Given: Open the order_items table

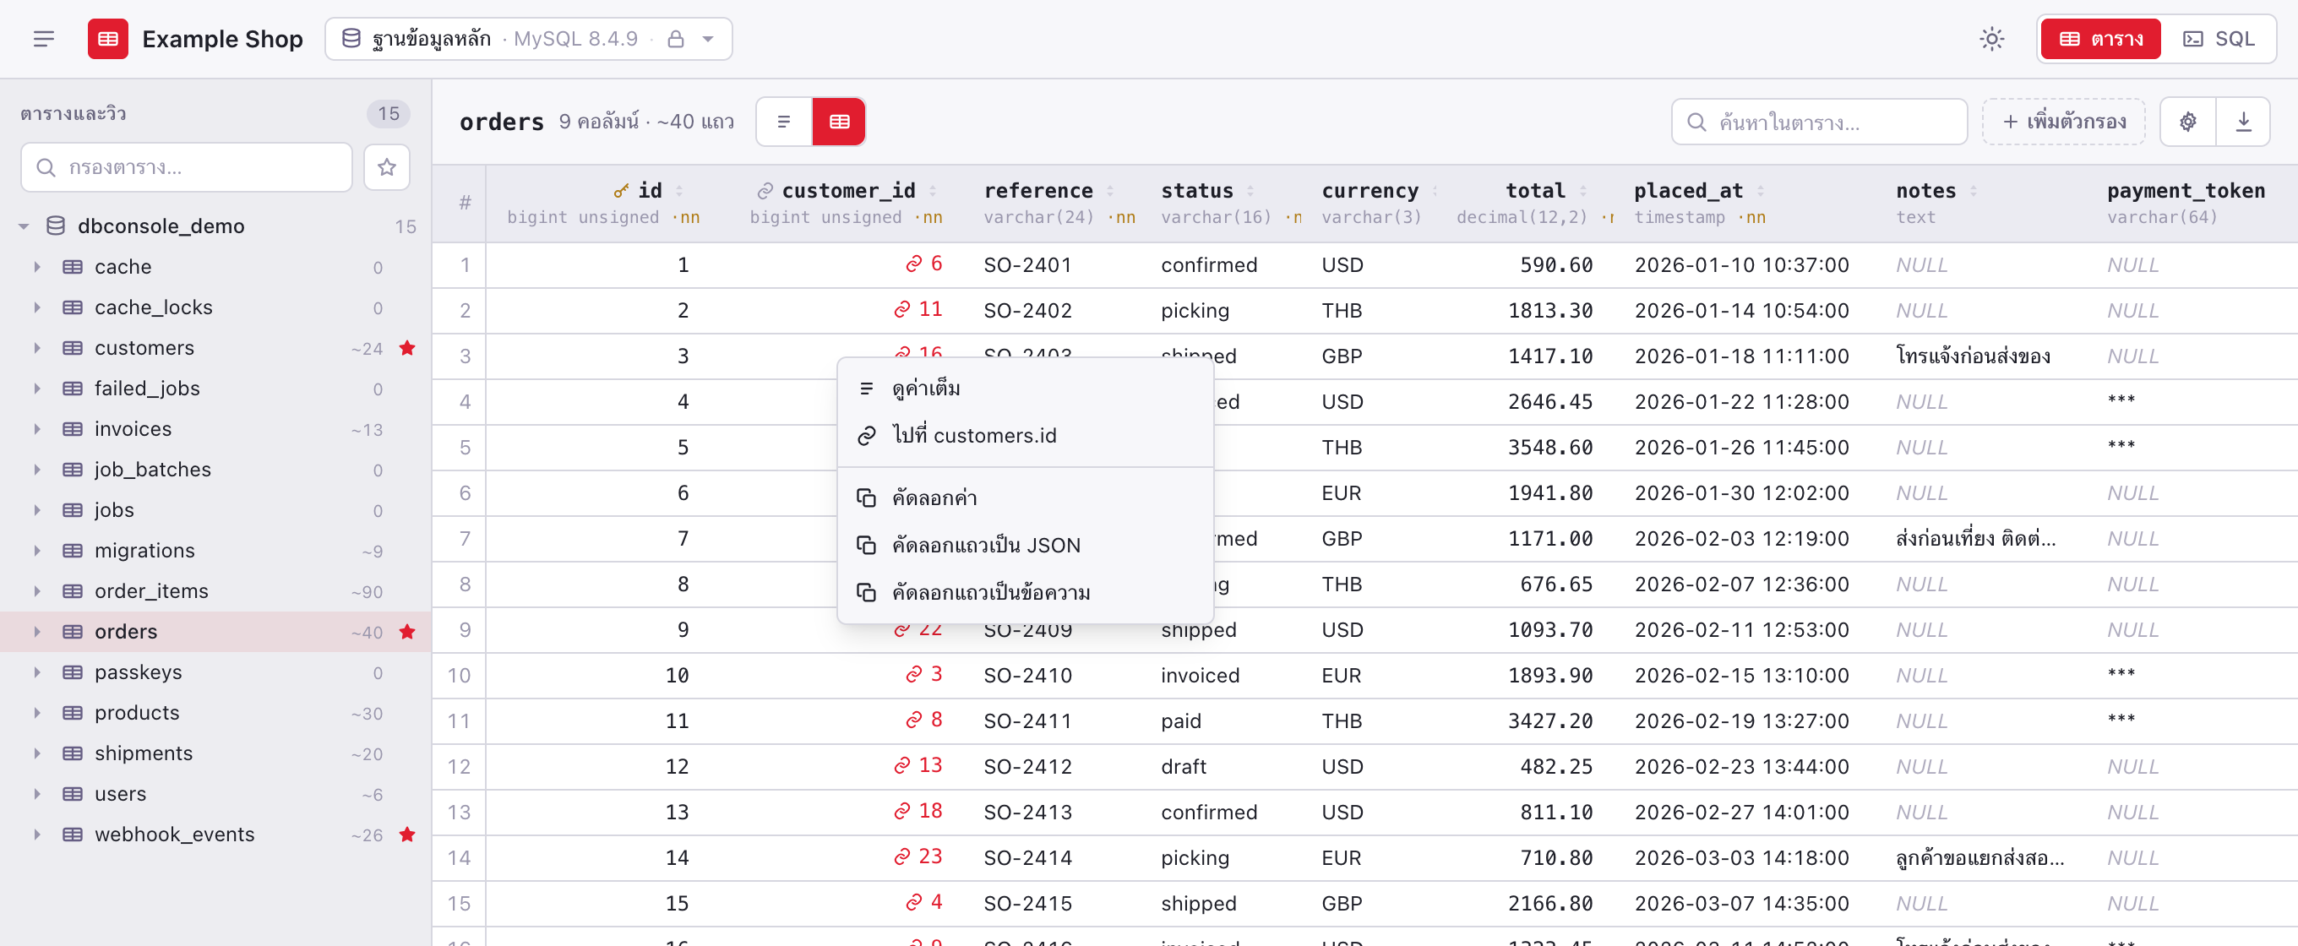Looking at the screenshot, I should tap(215, 591).
